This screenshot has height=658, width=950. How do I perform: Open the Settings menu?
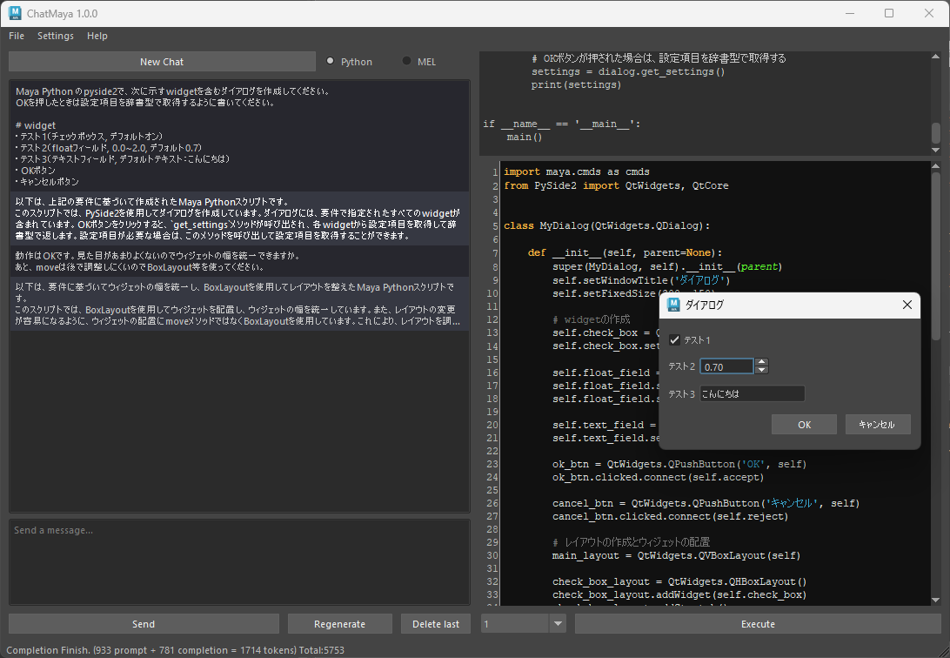point(56,36)
